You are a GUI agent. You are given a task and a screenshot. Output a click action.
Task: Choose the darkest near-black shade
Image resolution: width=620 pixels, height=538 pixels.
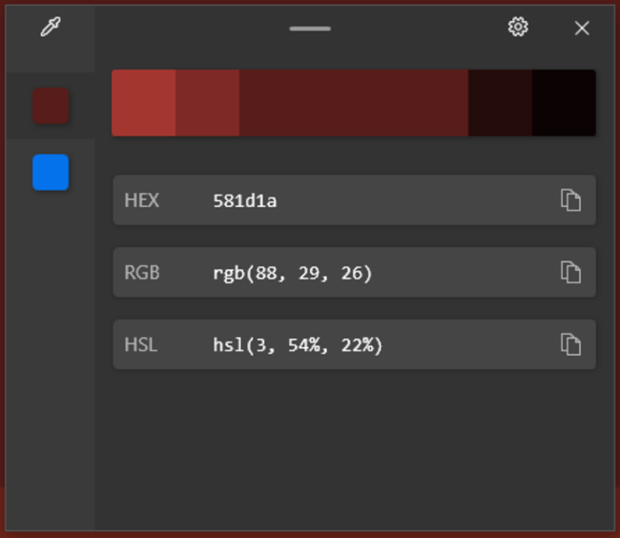click(564, 103)
